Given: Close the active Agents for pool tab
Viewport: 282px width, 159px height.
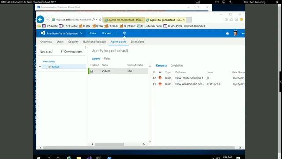Looking at the screenshot, I should pyautogui.click(x=184, y=20).
